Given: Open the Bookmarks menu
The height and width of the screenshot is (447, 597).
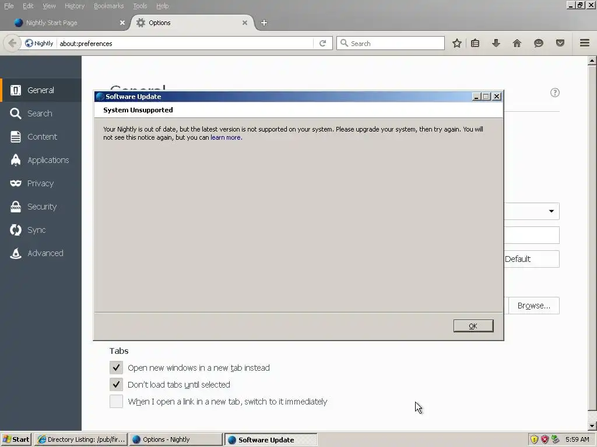Looking at the screenshot, I should pyautogui.click(x=108, y=6).
